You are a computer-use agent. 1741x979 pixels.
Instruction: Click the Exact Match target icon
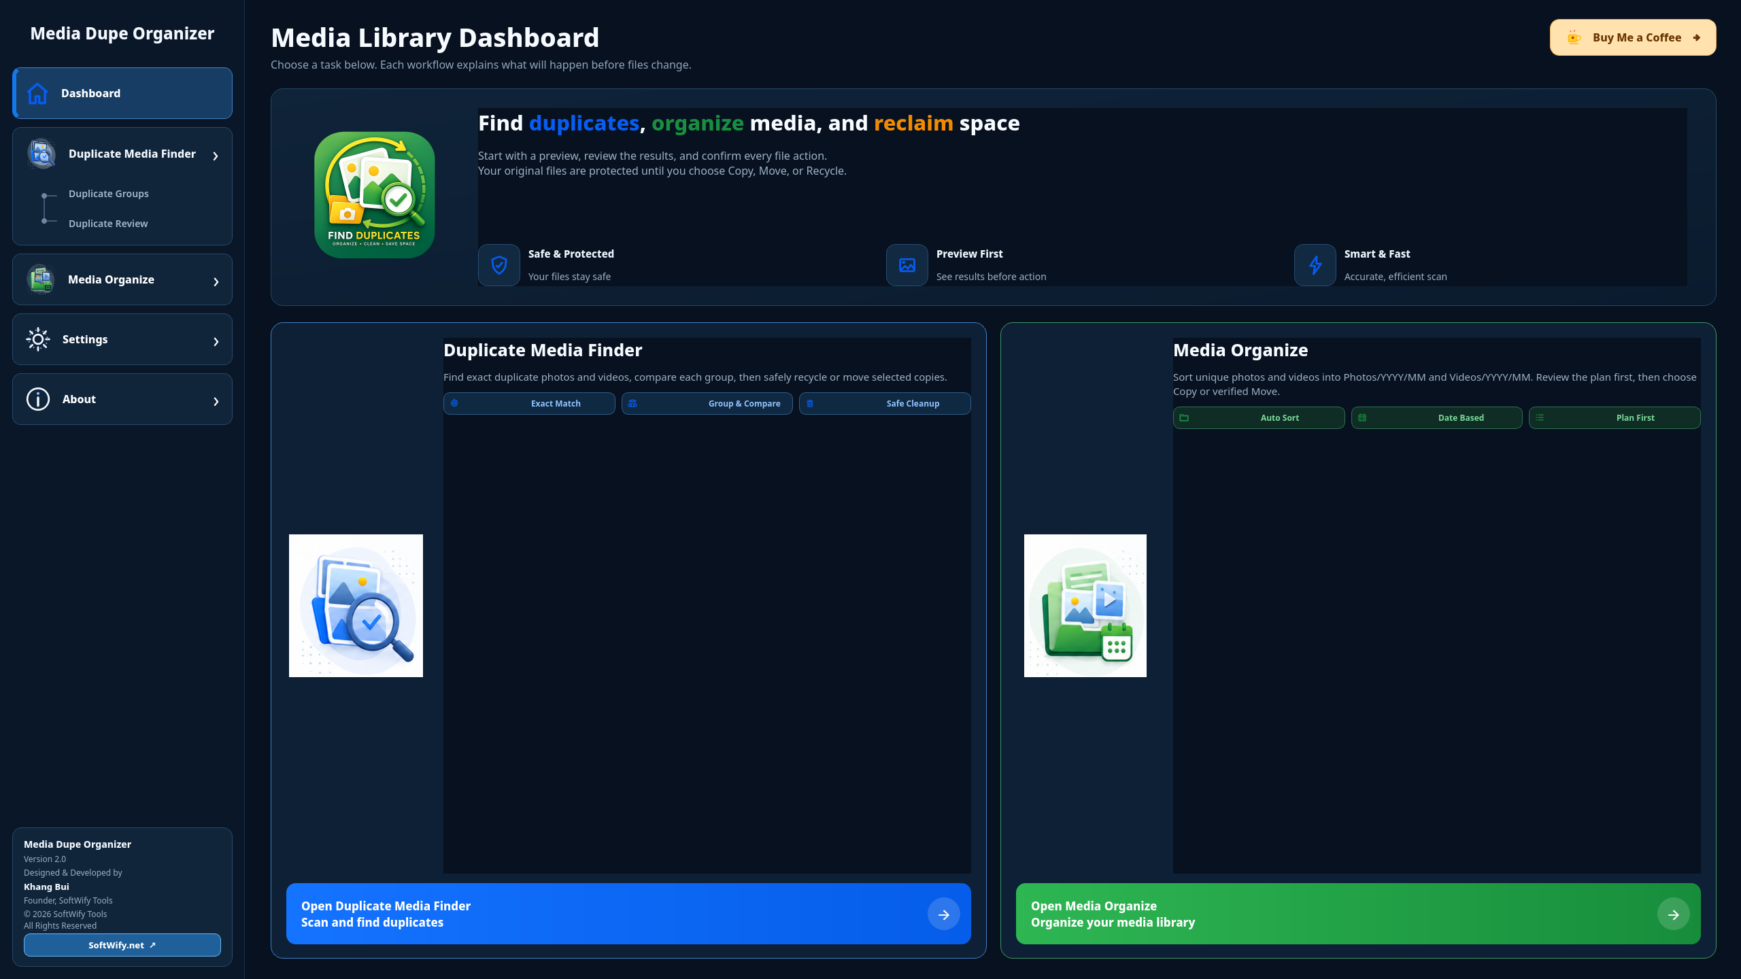tap(454, 403)
